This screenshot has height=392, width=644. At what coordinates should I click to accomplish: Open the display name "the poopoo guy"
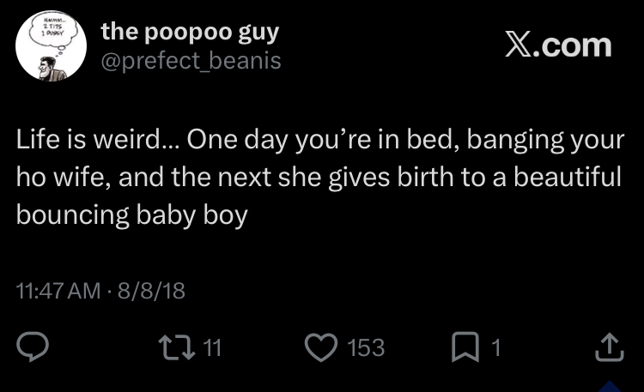(x=190, y=33)
